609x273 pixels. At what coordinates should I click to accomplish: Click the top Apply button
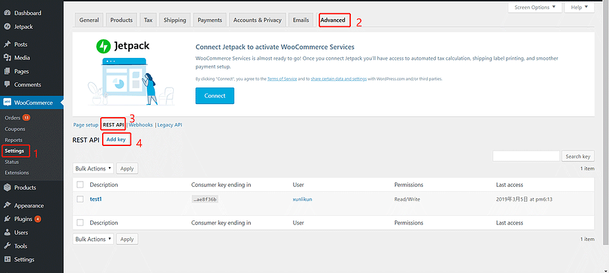coord(127,168)
